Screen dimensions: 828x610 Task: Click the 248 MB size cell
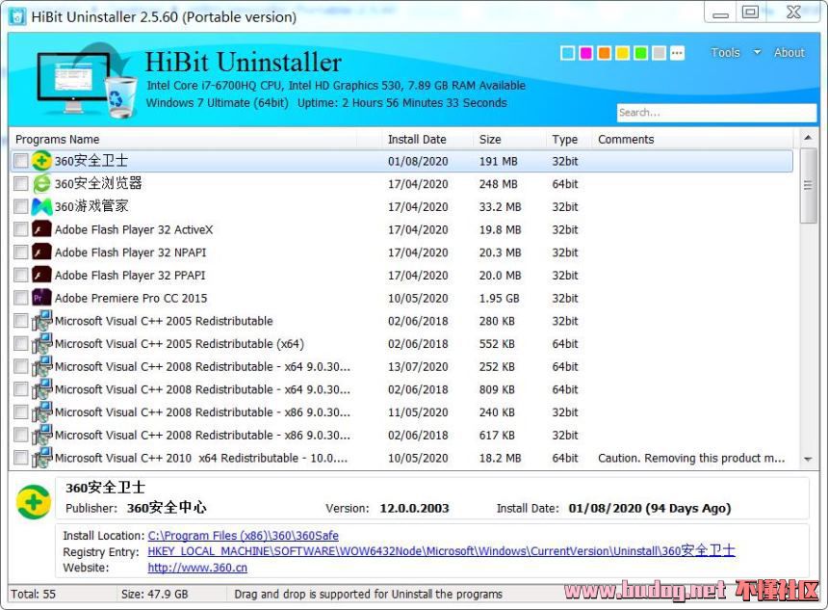(498, 184)
